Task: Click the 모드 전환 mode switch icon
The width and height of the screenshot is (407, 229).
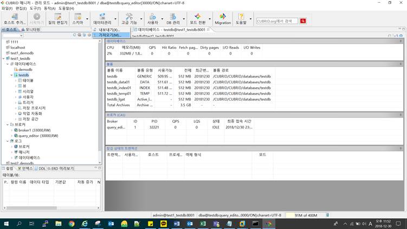Action: click(x=197, y=18)
